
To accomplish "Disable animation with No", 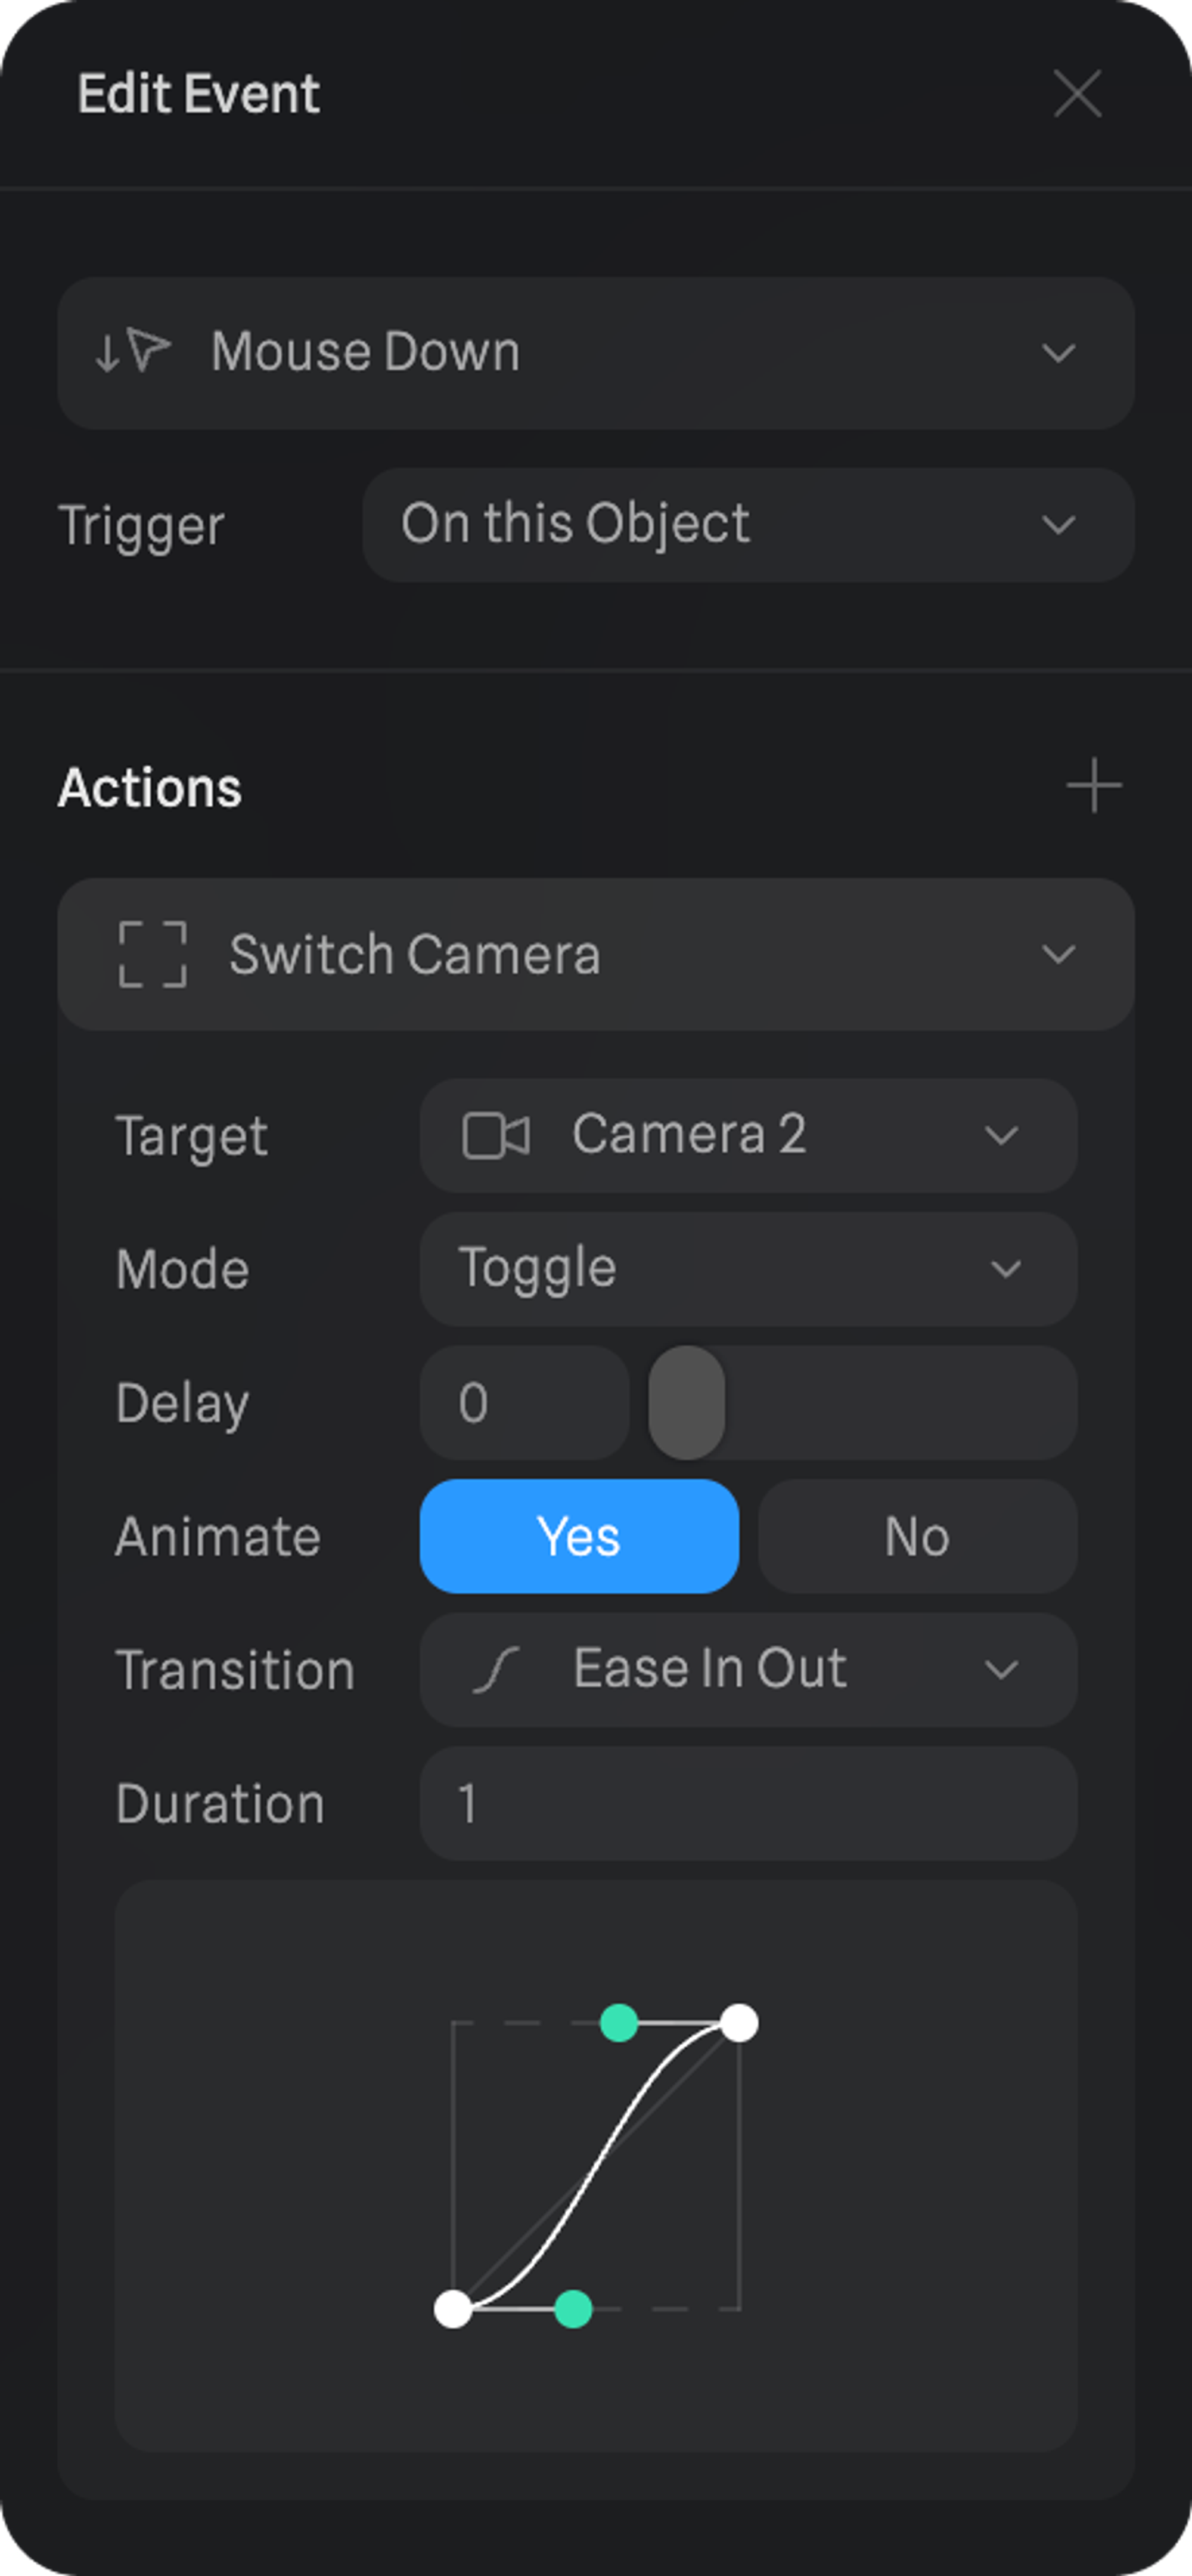I will coord(916,1536).
